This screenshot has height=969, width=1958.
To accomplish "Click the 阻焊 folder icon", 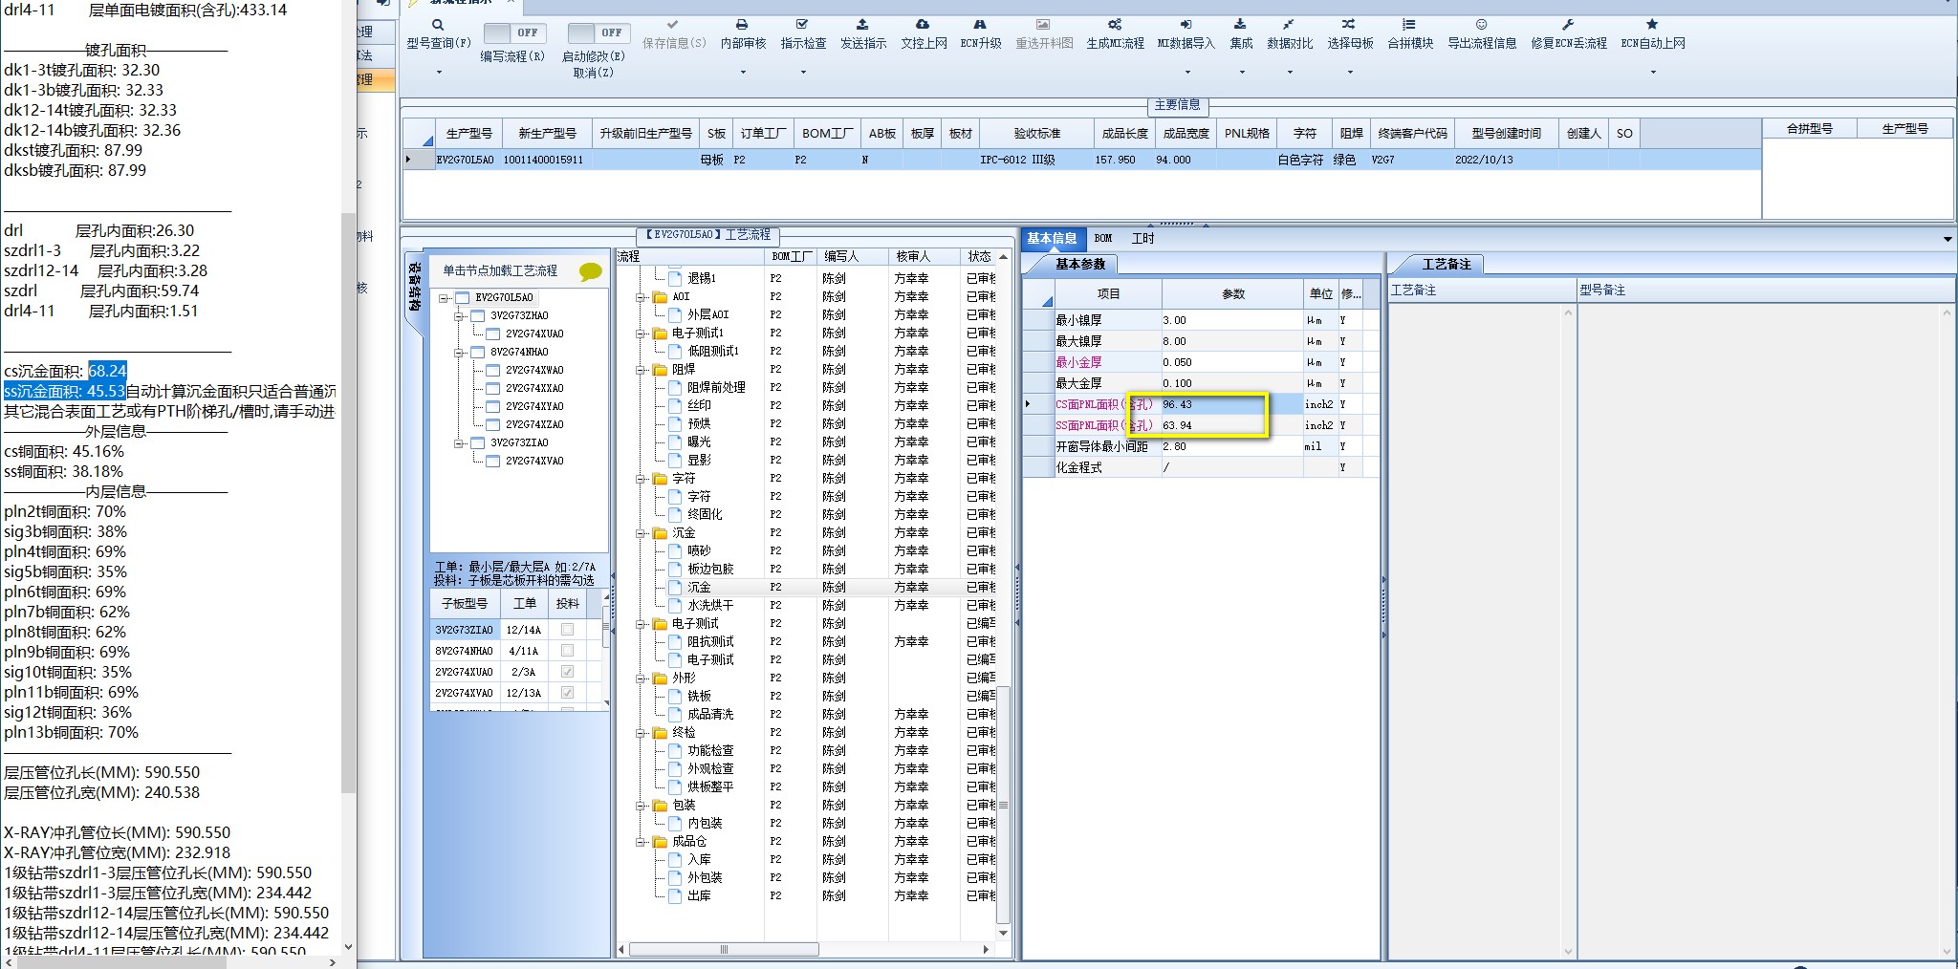I will tap(661, 370).
